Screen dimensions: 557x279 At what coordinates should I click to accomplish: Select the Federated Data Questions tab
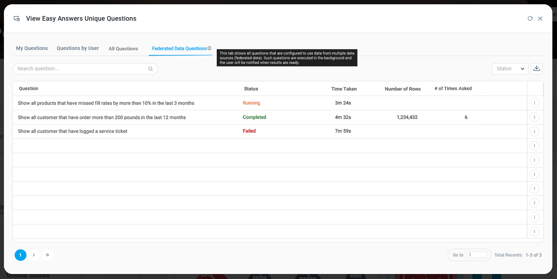point(179,49)
